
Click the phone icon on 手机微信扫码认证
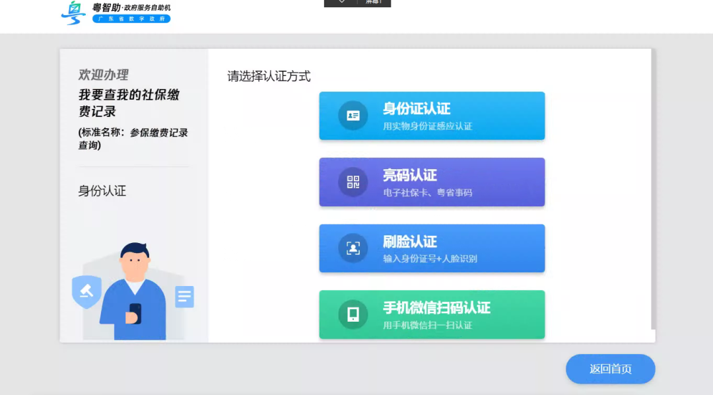[353, 314]
